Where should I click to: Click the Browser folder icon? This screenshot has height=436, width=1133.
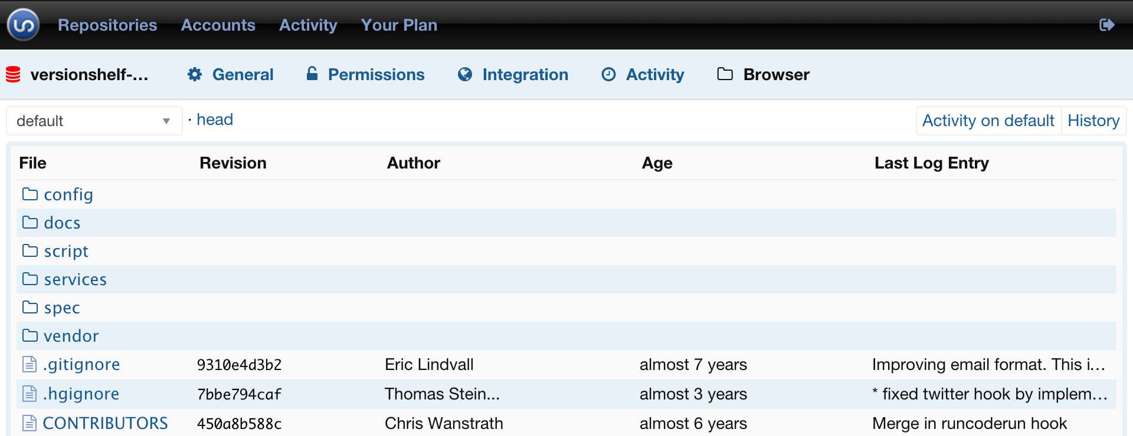click(x=725, y=74)
